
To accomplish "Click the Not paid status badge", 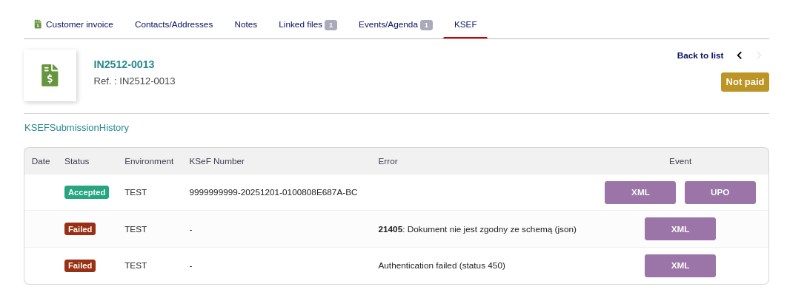I will click(x=745, y=82).
